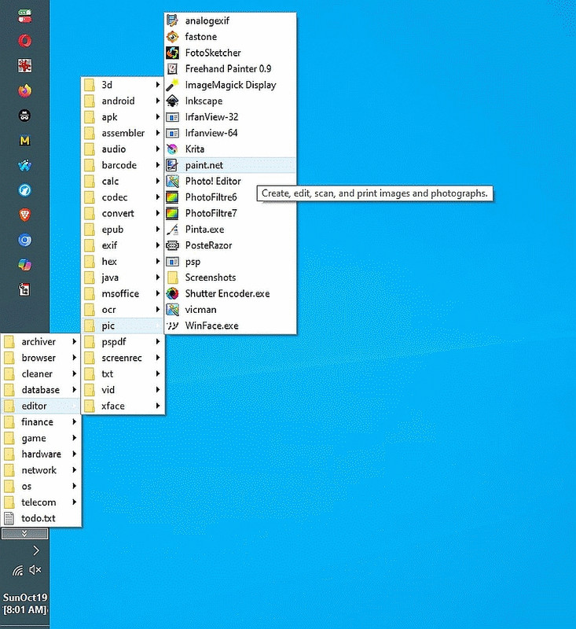The width and height of the screenshot is (576, 629).
Task: Click the double-chevron overflow button
Action: coord(24,534)
